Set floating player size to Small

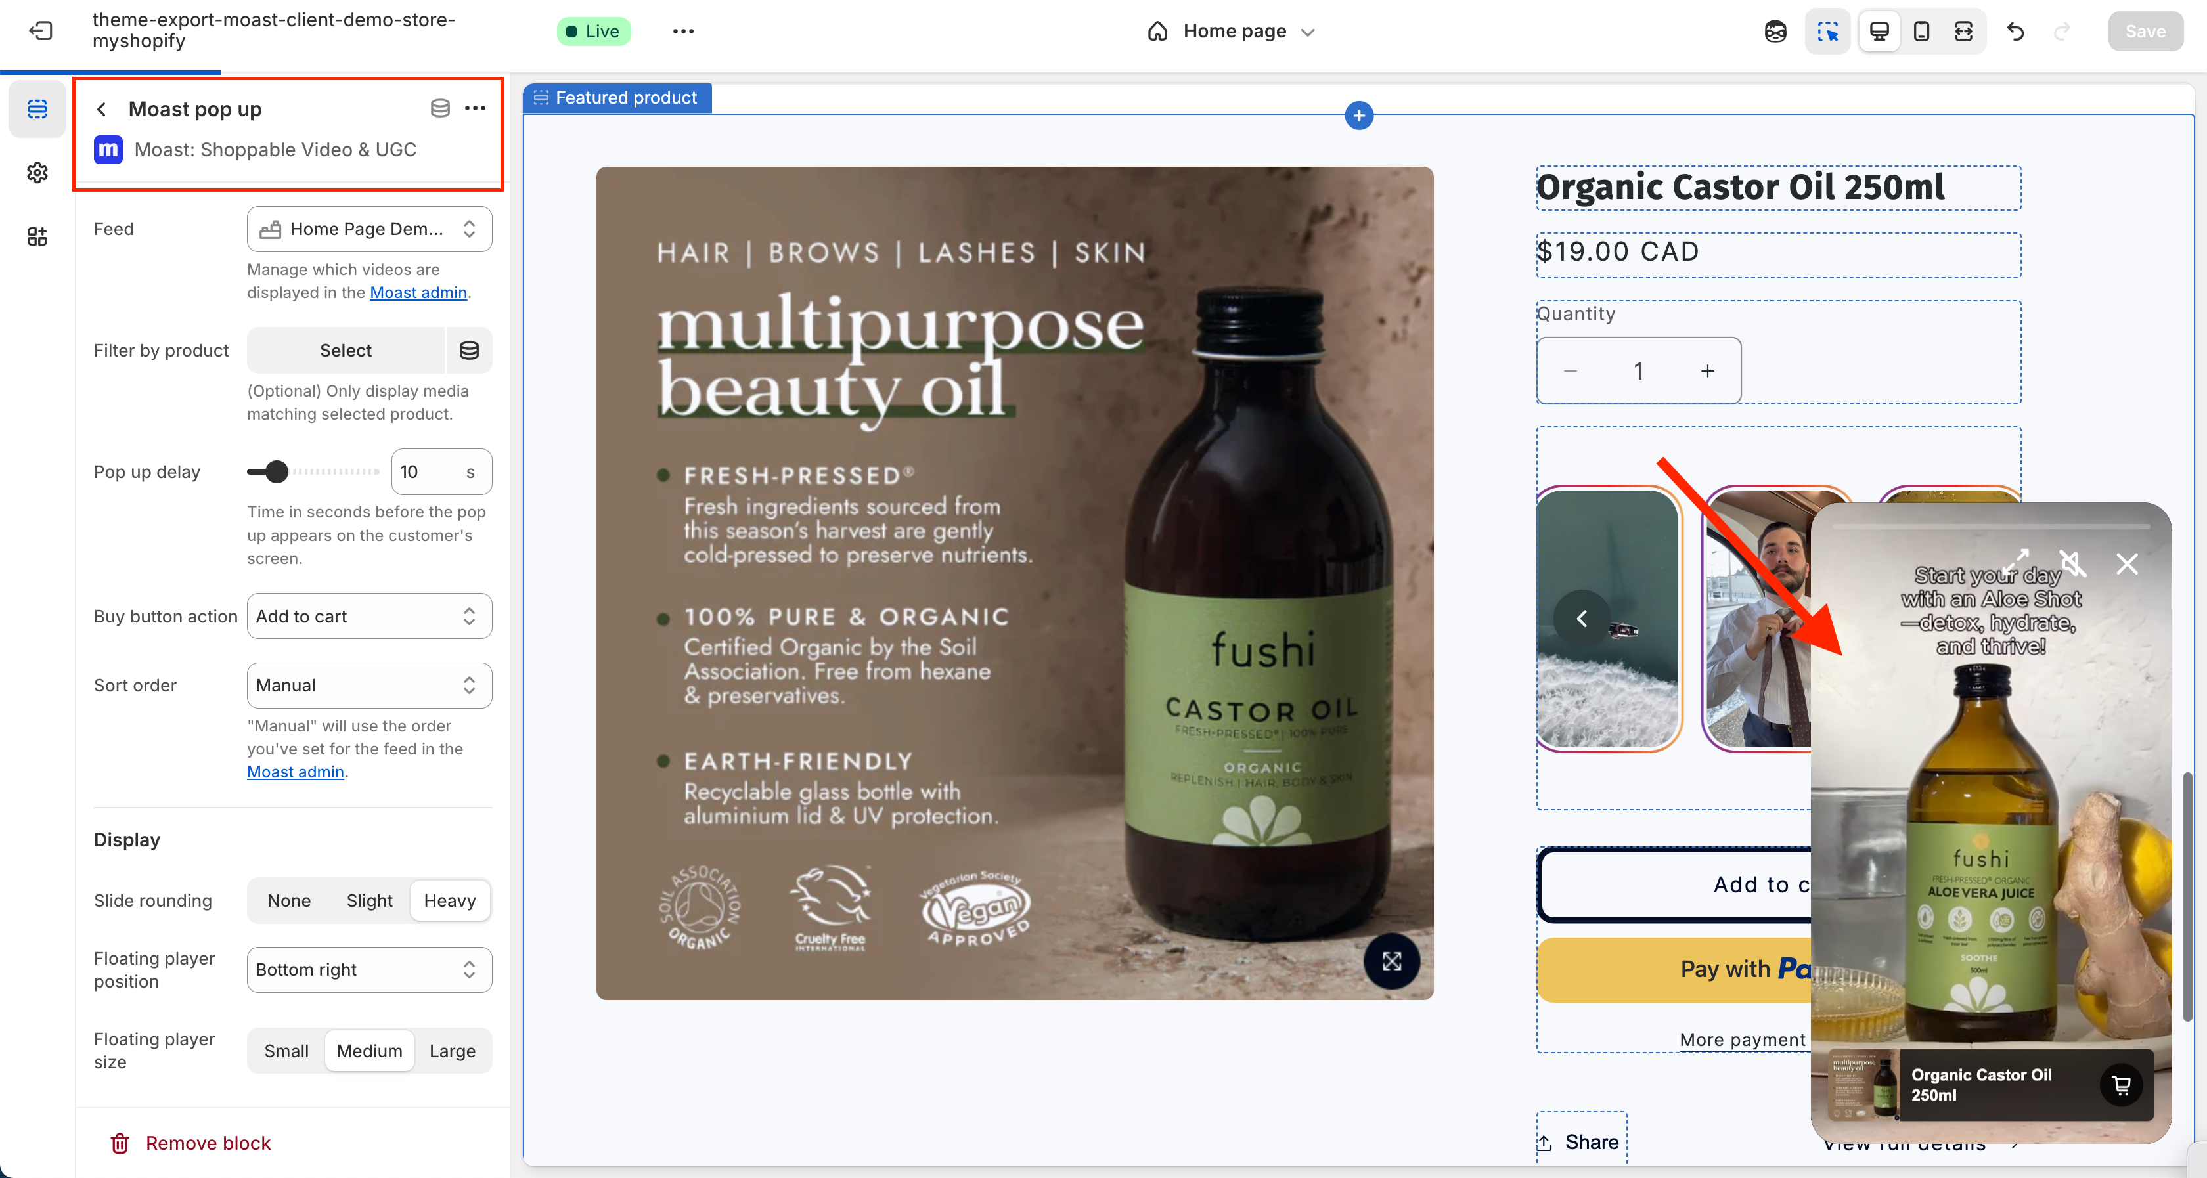click(286, 1051)
